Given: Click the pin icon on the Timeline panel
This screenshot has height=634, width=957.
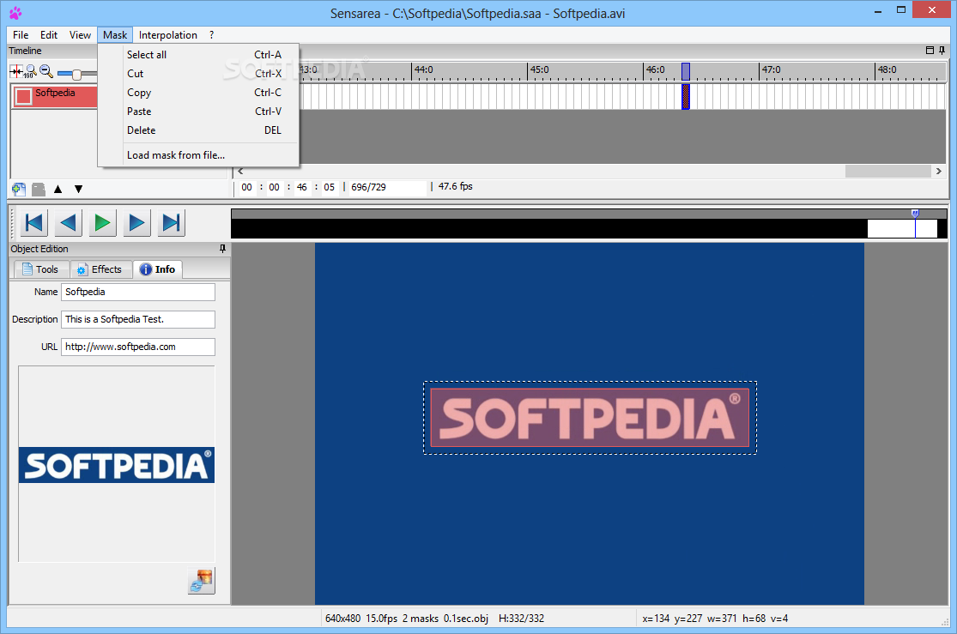Looking at the screenshot, I should click(x=942, y=51).
